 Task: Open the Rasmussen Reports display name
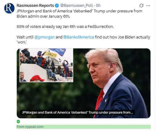click(x=35, y=6)
